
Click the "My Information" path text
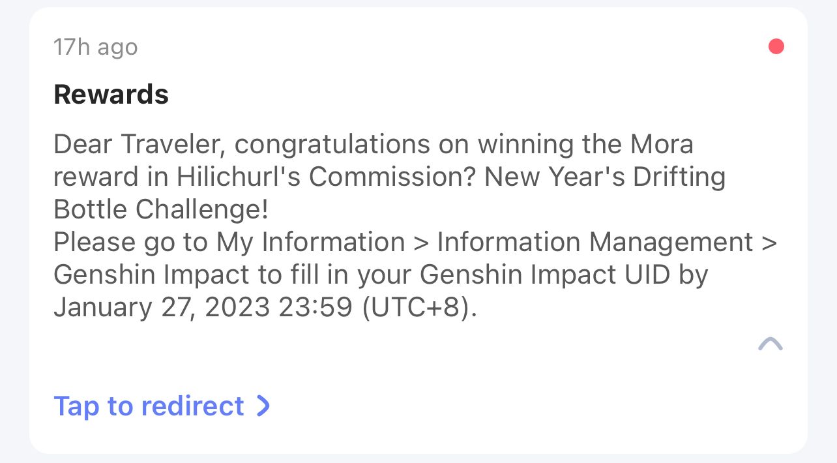[x=310, y=242]
